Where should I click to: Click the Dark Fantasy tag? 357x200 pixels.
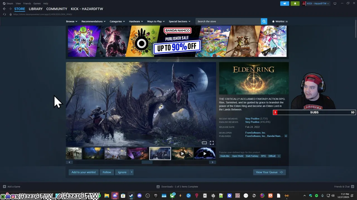coord(252,156)
